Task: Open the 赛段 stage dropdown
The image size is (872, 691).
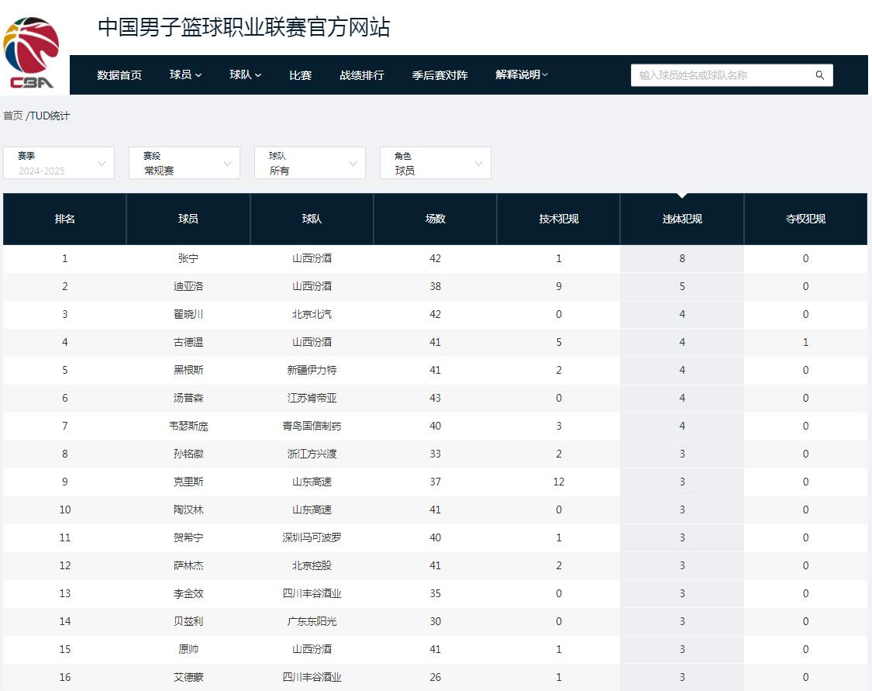Action: click(184, 163)
